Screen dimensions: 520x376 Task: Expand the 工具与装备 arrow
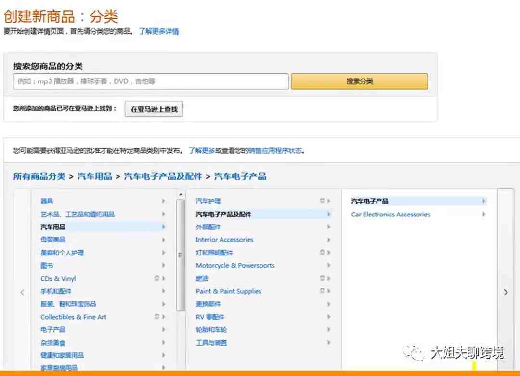click(x=329, y=342)
